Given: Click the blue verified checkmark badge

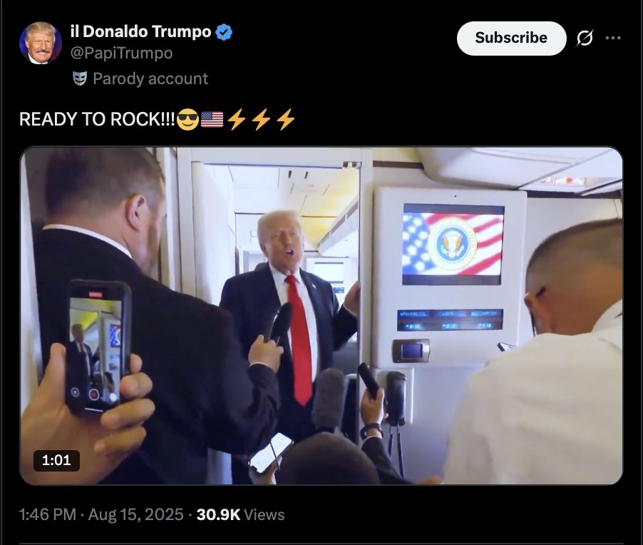Looking at the screenshot, I should point(224,32).
